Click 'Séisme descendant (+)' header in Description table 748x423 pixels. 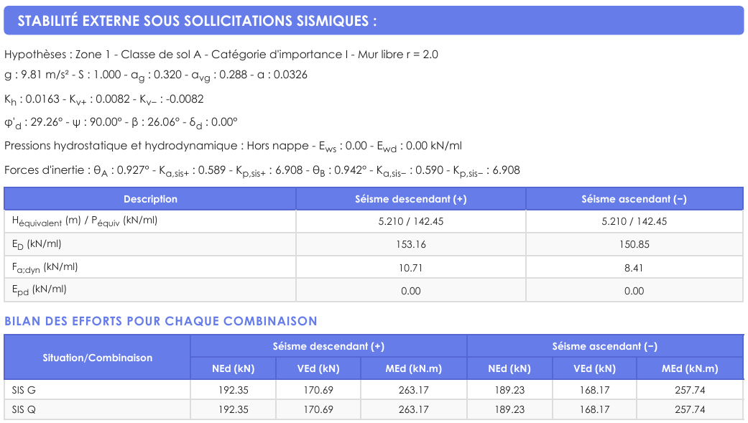click(411, 199)
